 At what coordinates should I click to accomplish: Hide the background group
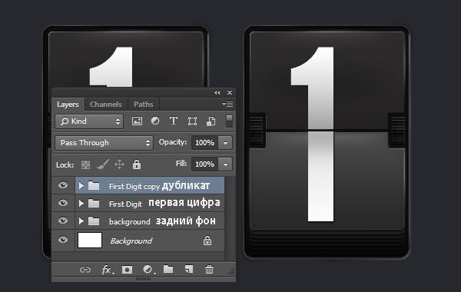(x=63, y=221)
